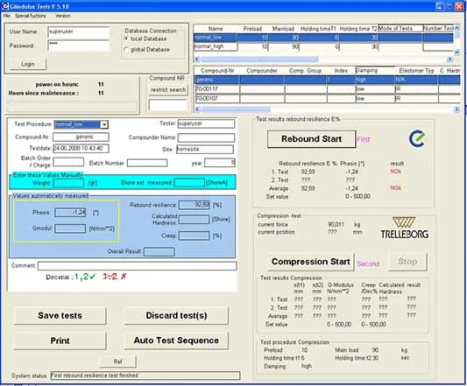
Task: Click the app icon in title bar
Action: click(5, 5)
